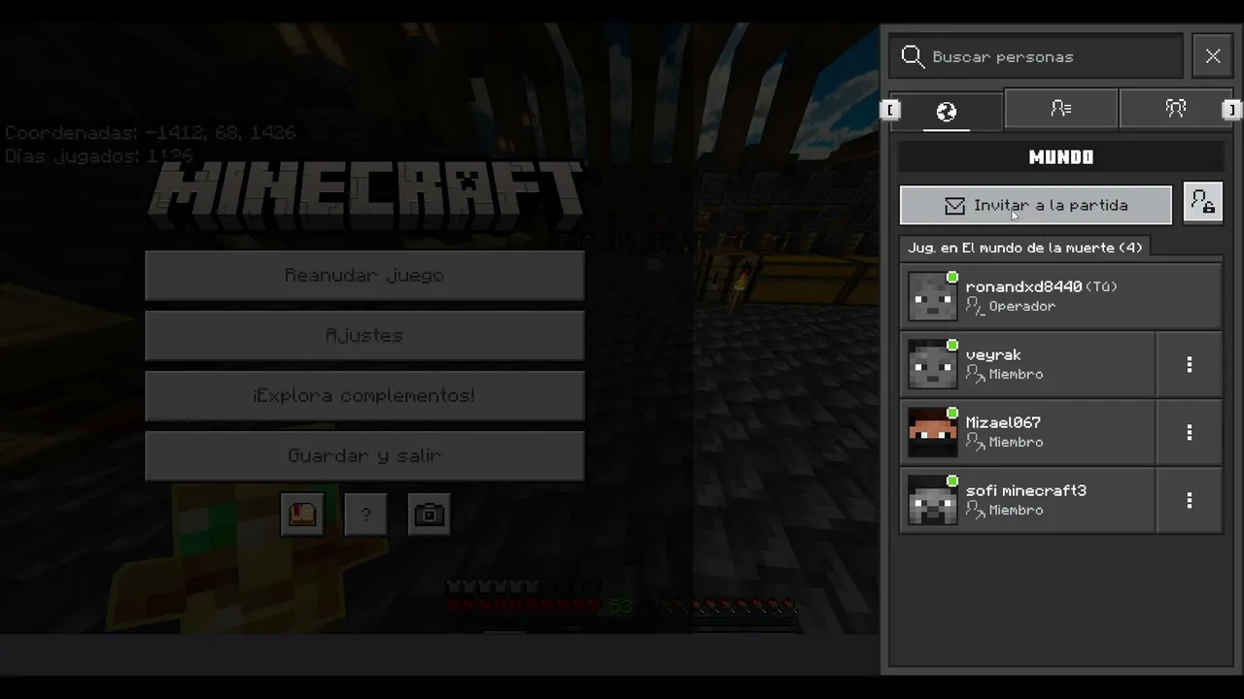Viewport: 1244px width, 699px height.
Task: Click the Días jugados counter text
Action: tap(99, 155)
